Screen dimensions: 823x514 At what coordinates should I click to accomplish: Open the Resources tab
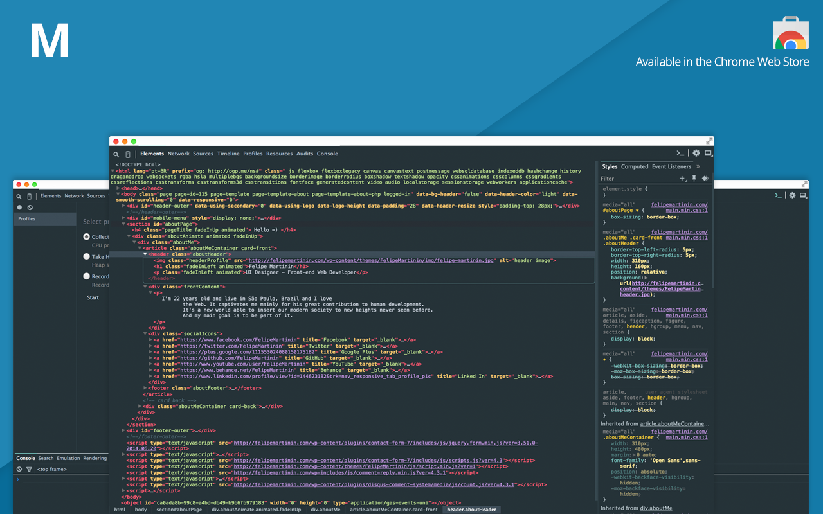point(280,154)
